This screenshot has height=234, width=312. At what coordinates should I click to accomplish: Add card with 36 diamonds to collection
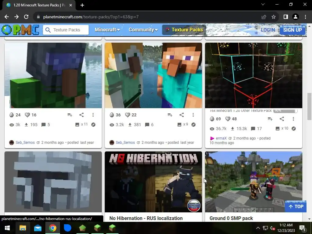pyautogui.click(x=170, y=115)
